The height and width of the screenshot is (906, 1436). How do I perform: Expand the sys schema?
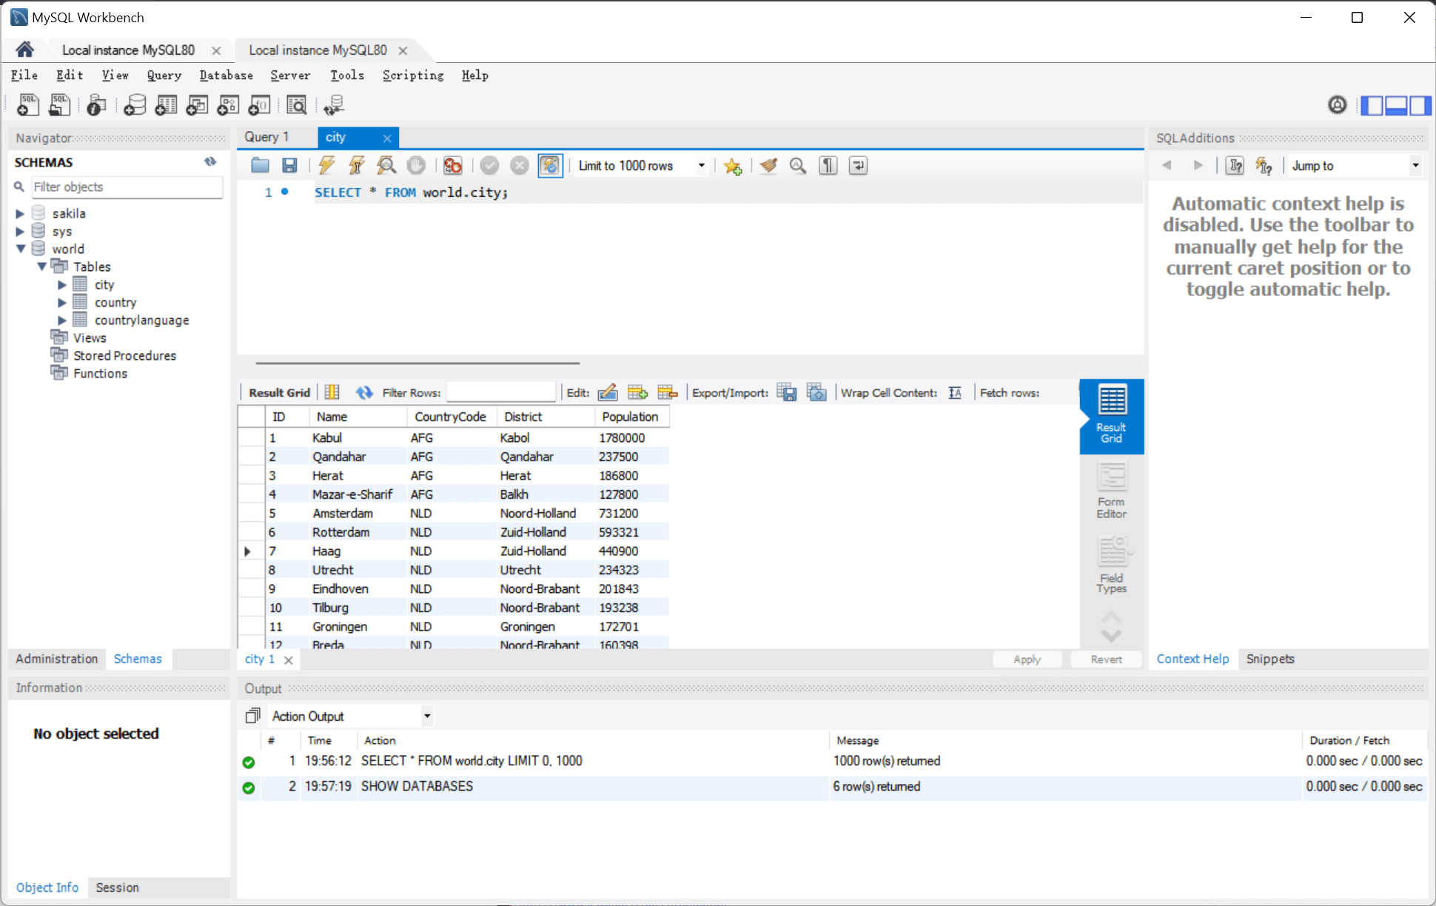pos(20,231)
